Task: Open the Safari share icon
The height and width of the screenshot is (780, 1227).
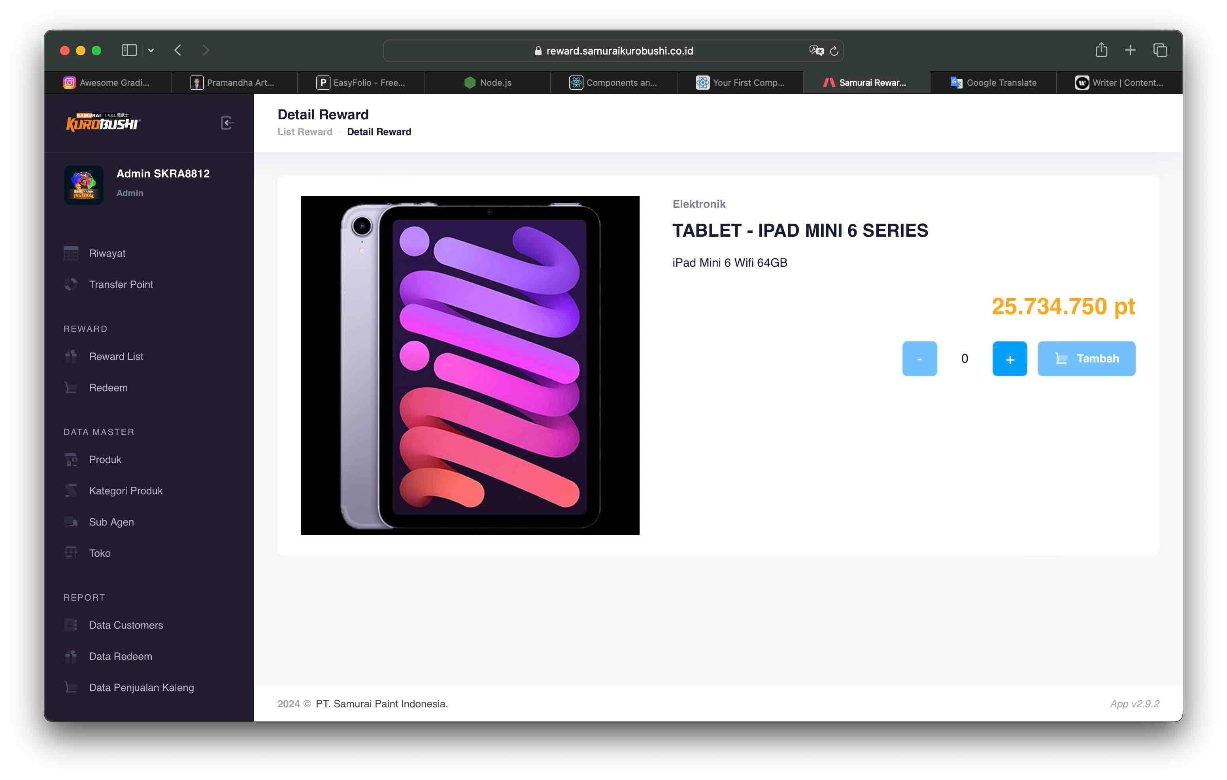Action: (1101, 49)
